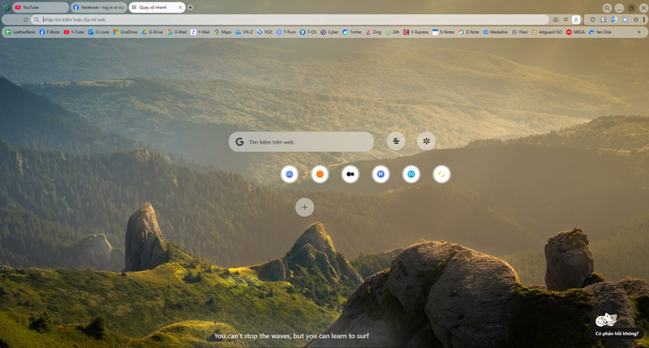Open the T-OS bookmark

click(x=308, y=32)
